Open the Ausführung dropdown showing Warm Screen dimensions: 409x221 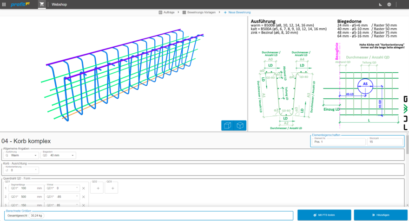[21, 155]
